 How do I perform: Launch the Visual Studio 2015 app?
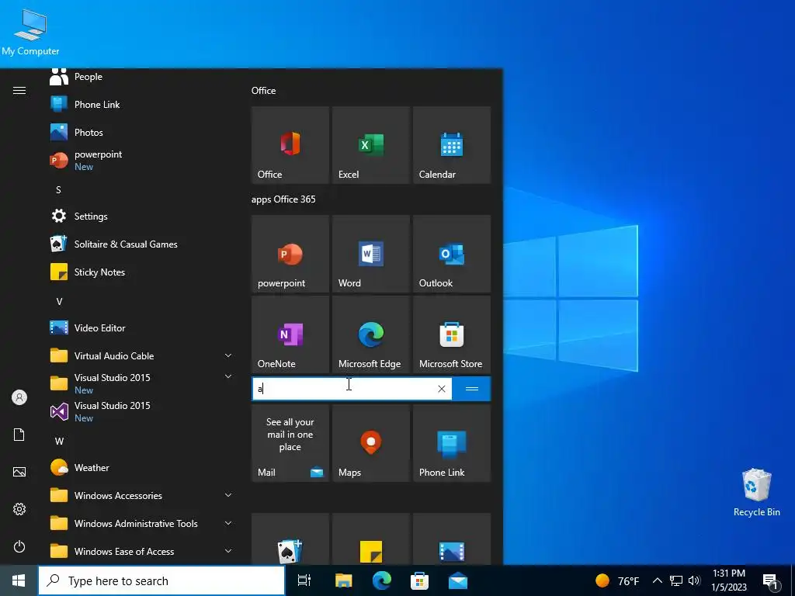142,411
